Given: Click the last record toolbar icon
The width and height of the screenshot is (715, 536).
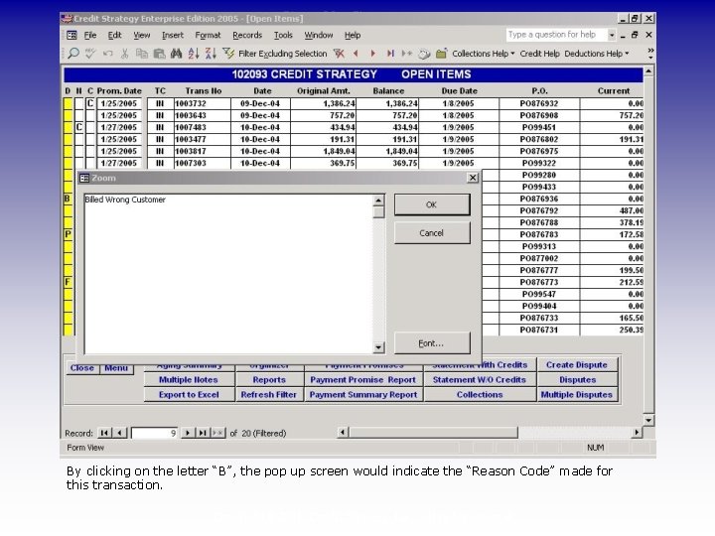Looking at the screenshot, I should (390, 54).
